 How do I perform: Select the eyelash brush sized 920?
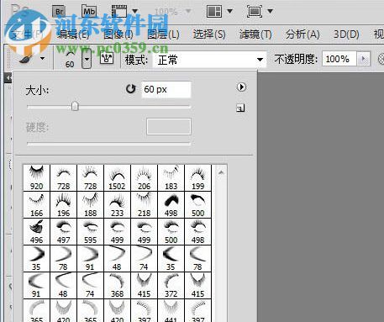(36, 178)
